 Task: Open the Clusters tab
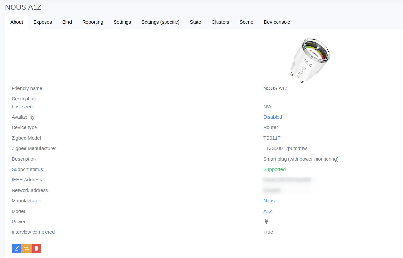pos(220,22)
